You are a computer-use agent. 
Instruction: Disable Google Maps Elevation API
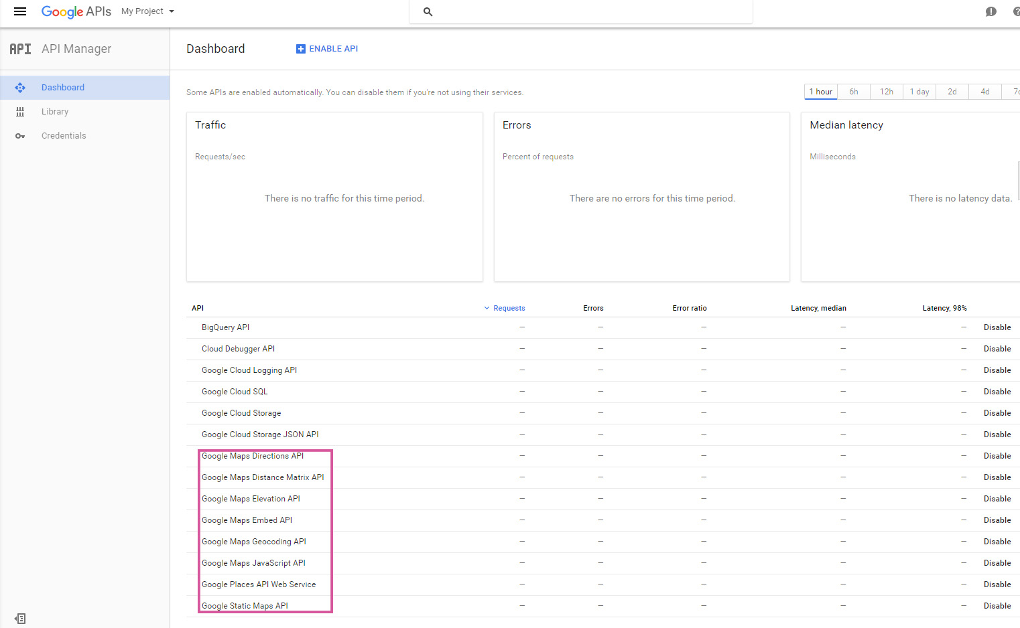click(x=997, y=499)
